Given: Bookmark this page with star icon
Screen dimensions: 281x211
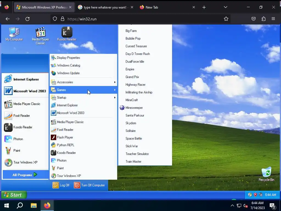Looking at the screenshot, I should click(x=226, y=19).
